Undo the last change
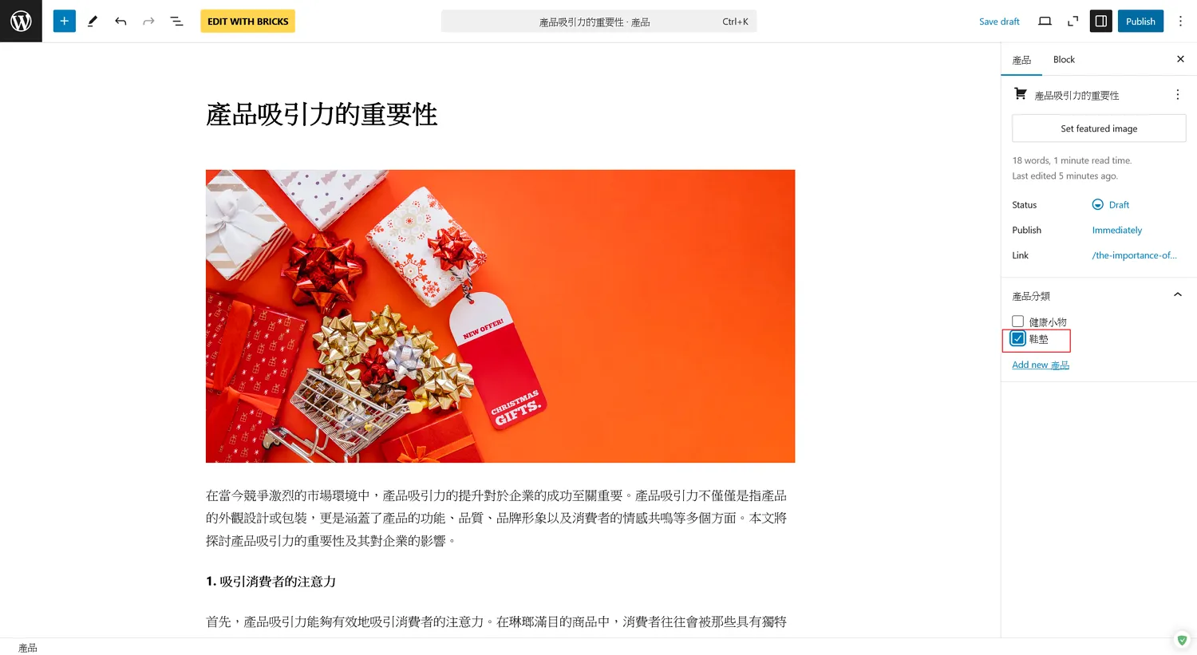 [120, 22]
